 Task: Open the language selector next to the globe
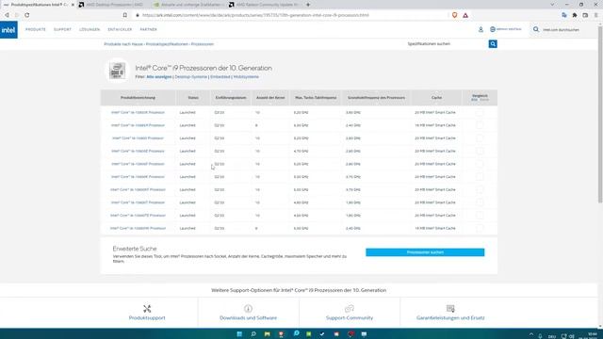509,29
